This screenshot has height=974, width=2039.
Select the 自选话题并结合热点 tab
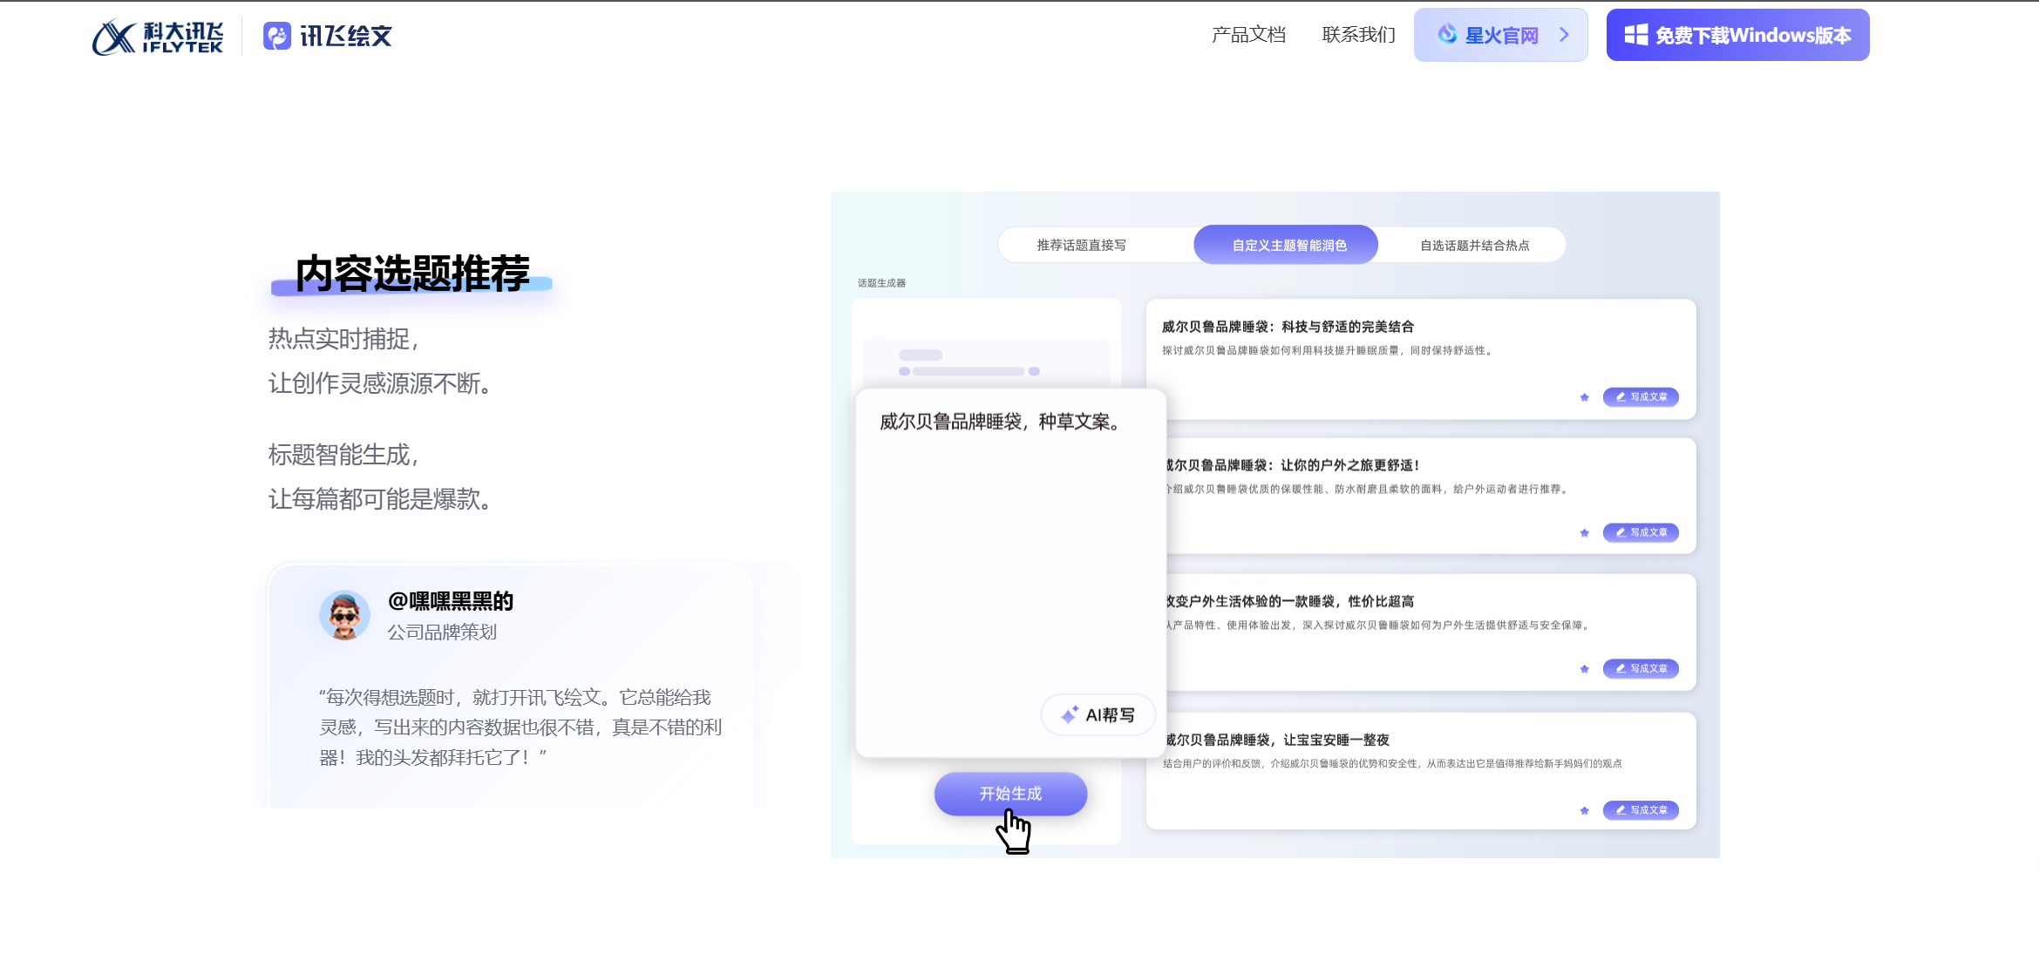click(x=1474, y=246)
